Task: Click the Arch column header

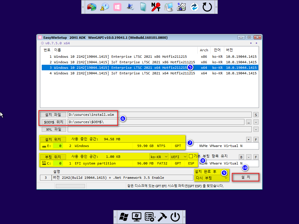Action: pyautogui.click(x=204, y=50)
